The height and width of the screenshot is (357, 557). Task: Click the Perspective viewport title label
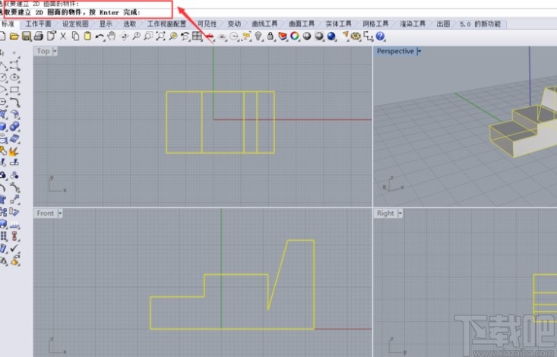[395, 51]
